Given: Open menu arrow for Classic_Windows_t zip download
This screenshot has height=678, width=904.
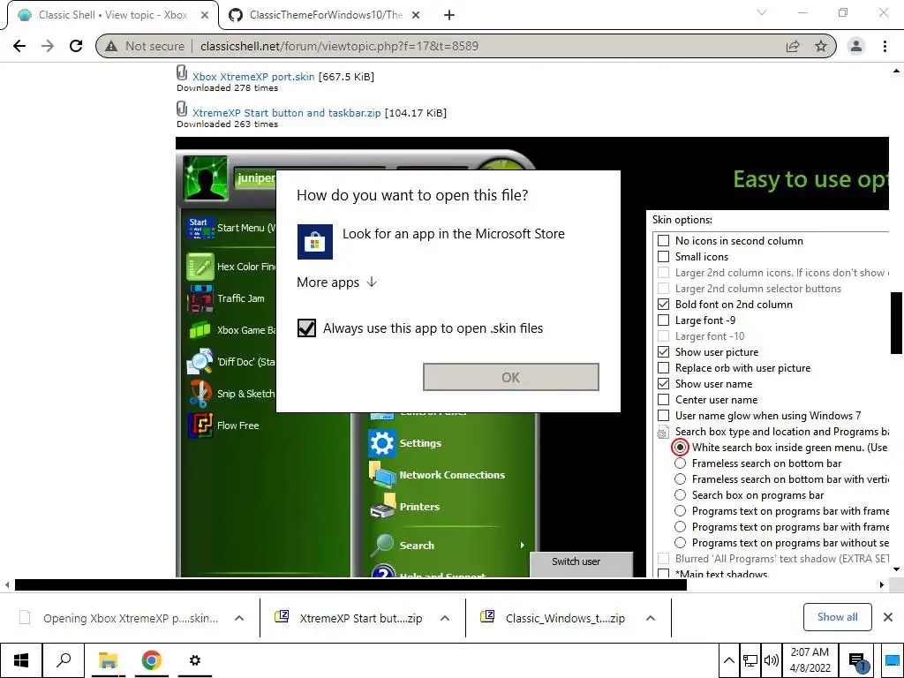Looking at the screenshot, I should (x=651, y=618).
